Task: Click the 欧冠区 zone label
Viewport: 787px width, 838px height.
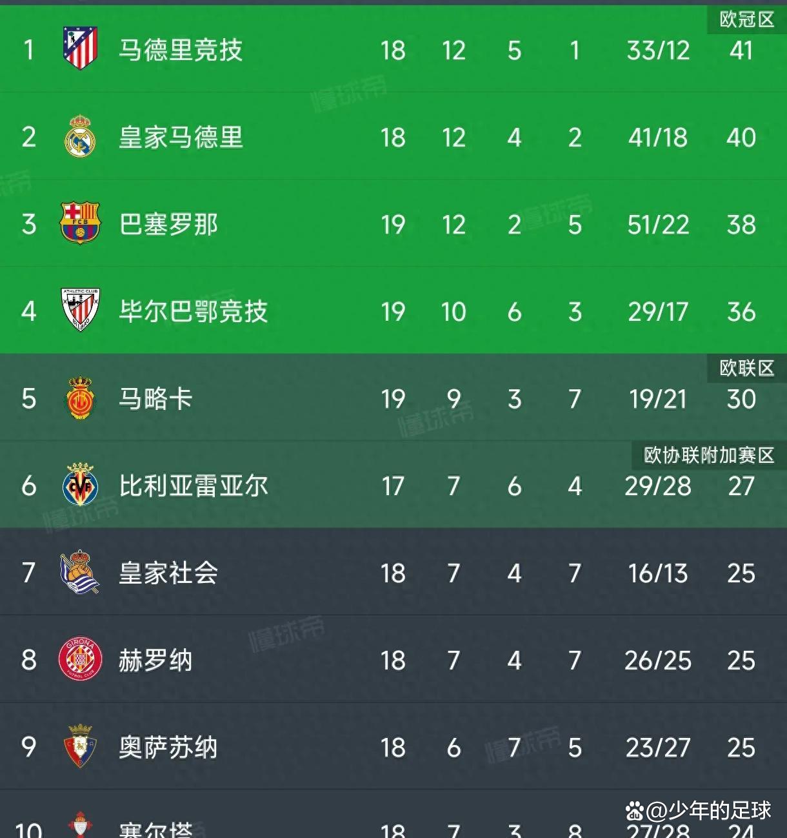Action: (746, 19)
